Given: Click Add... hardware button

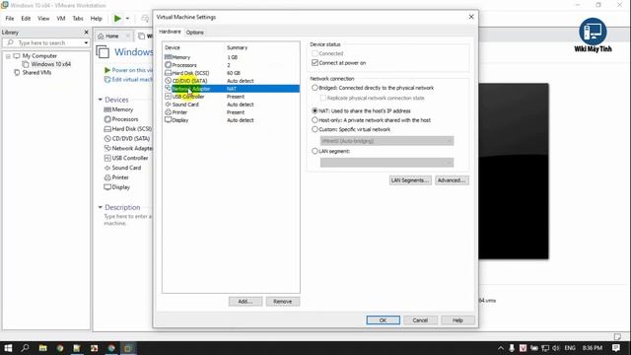Looking at the screenshot, I should (x=245, y=302).
